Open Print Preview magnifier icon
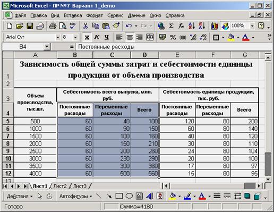 click(63, 26)
